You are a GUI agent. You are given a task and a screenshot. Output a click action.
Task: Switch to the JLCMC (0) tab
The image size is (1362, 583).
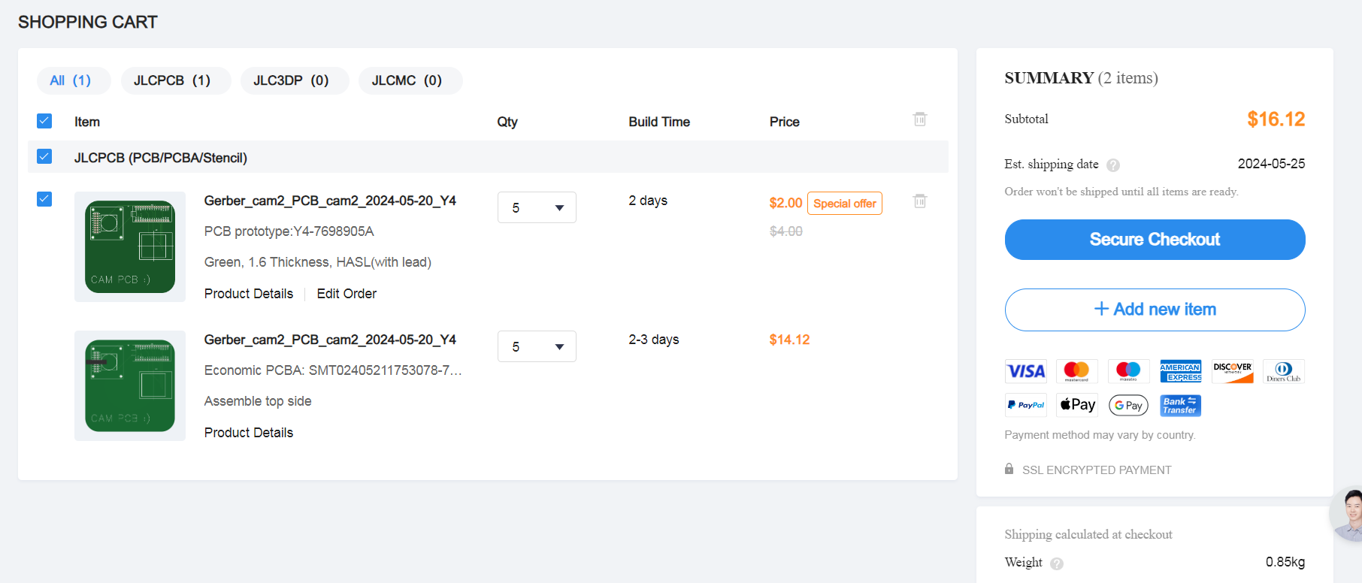pyautogui.click(x=410, y=80)
